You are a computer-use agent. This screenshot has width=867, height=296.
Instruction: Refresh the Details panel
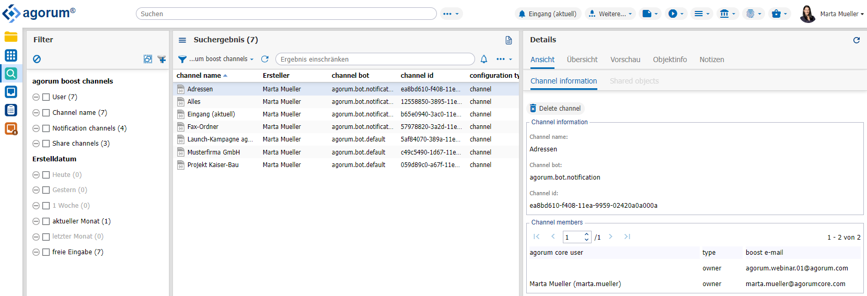(x=857, y=40)
